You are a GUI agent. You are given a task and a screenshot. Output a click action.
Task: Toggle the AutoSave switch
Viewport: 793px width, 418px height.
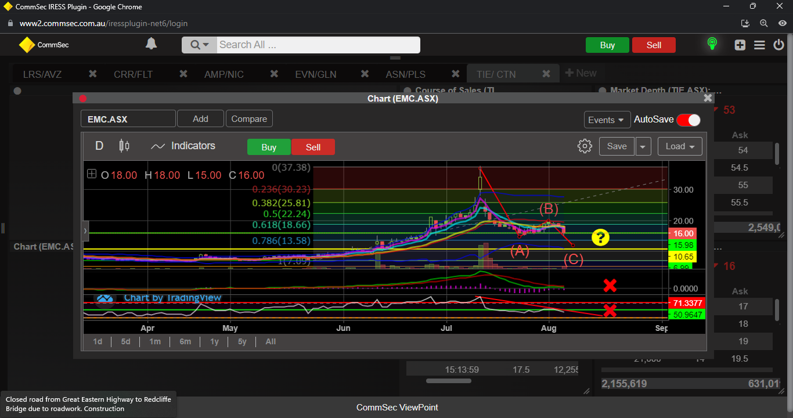pos(688,120)
